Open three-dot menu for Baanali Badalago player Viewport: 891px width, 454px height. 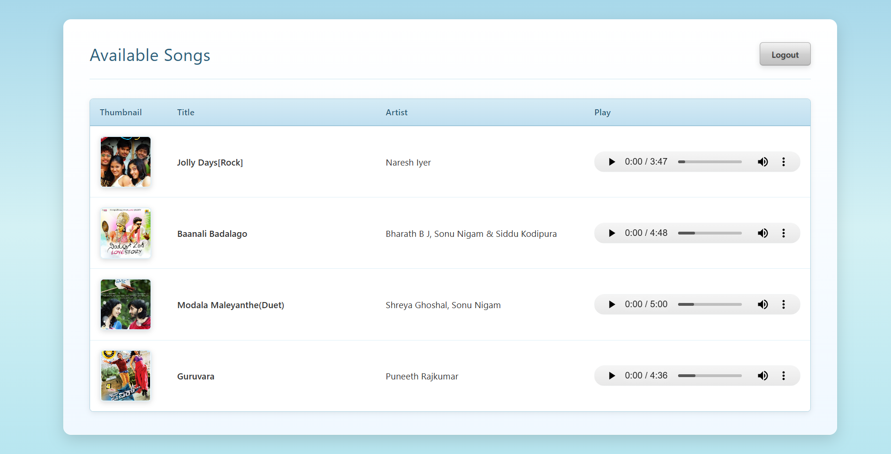tap(783, 233)
